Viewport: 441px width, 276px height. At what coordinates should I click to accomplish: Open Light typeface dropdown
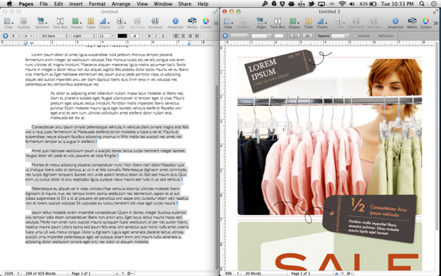click(84, 36)
